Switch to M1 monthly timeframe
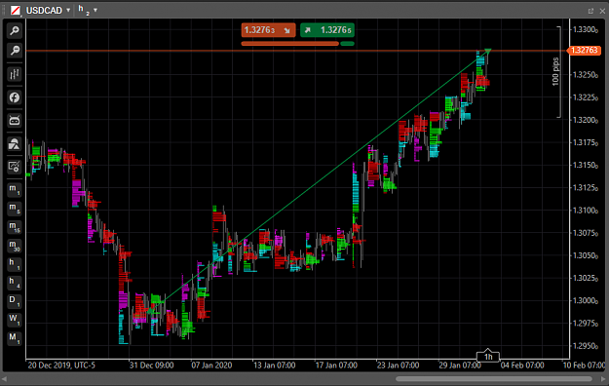The width and height of the screenshot is (609, 386). tap(15, 338)
